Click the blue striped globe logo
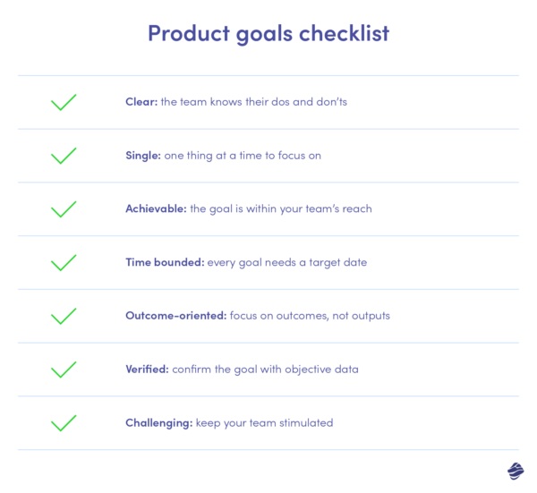Viewport: 537px width, 493px height. (515, 471)
